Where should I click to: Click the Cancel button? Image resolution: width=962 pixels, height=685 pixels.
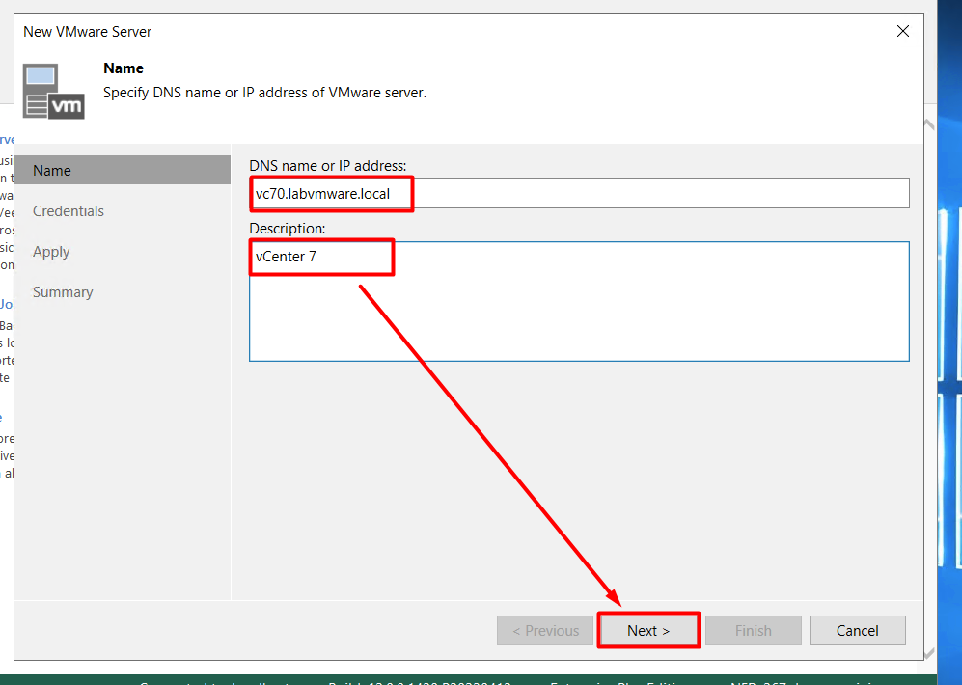pyautogui.click(x=857, y=630)
